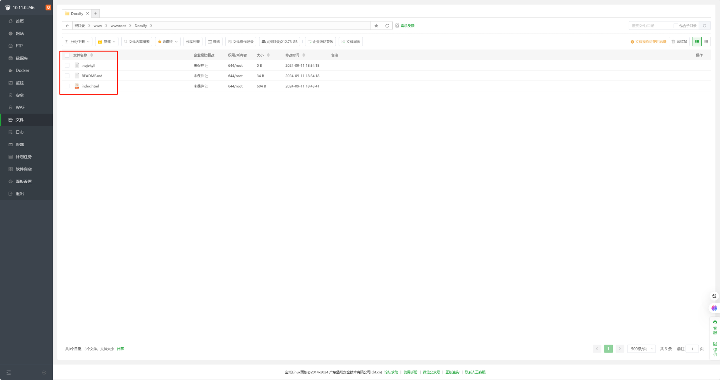Add a new file tab with plus
Viewport: 720px width, 380px height.
pos(95,13)
